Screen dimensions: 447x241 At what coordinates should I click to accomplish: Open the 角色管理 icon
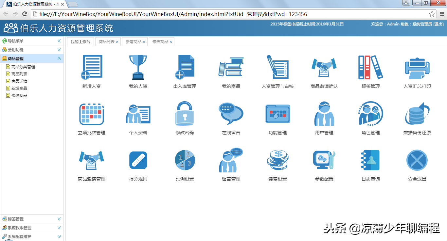370,114
